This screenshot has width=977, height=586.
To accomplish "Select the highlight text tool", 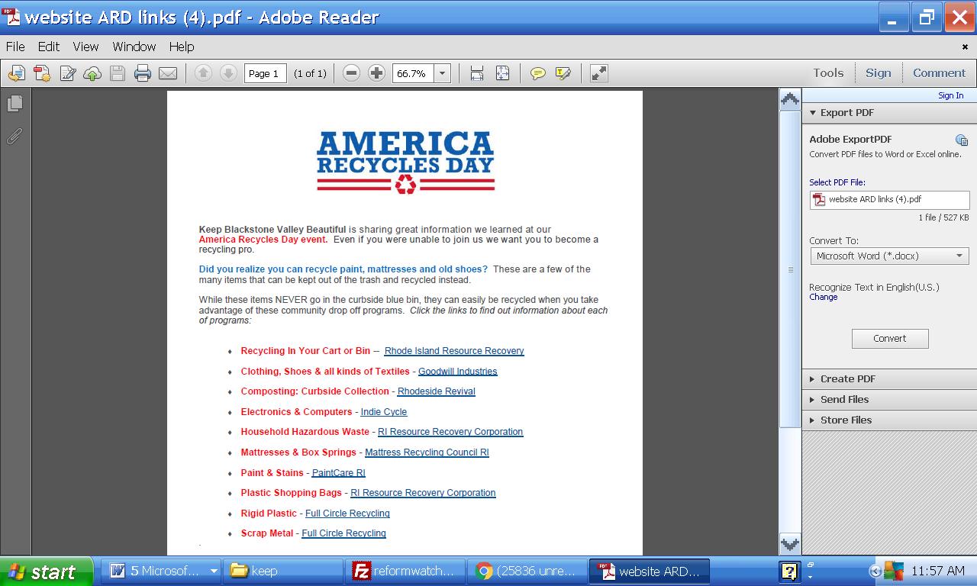I will tap(563, 73).
